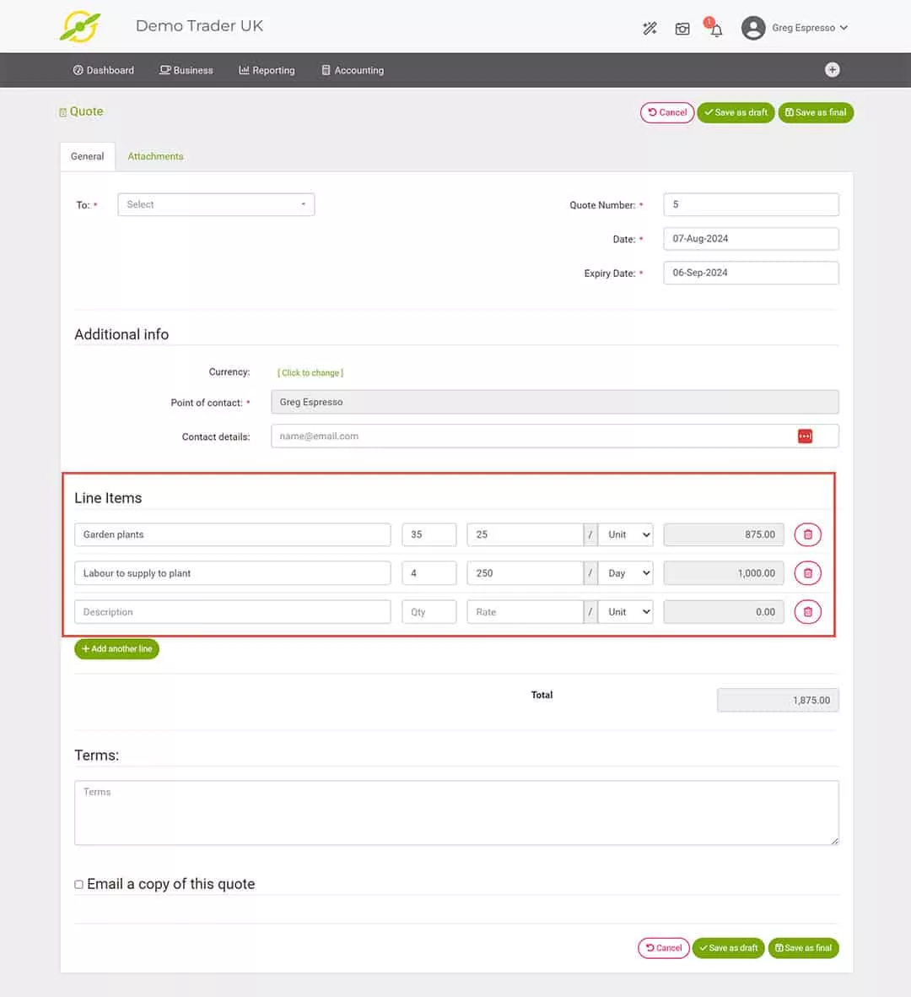
Task: Open the Unit dropdown on empty line
Action: point(626,612)
